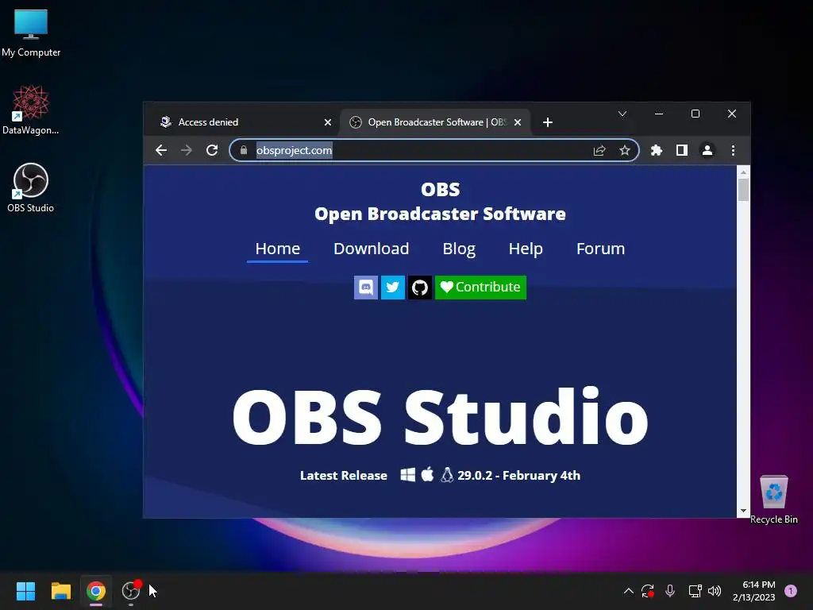
Task: Open clock showing 6:14 PM
Action: pyautogui.click(x=754, y=591)
